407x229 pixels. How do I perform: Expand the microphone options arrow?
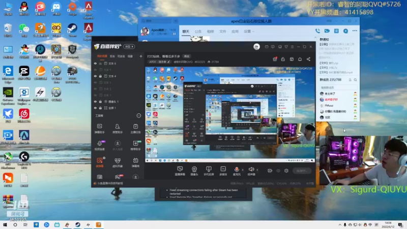click(x=243, y=170)
